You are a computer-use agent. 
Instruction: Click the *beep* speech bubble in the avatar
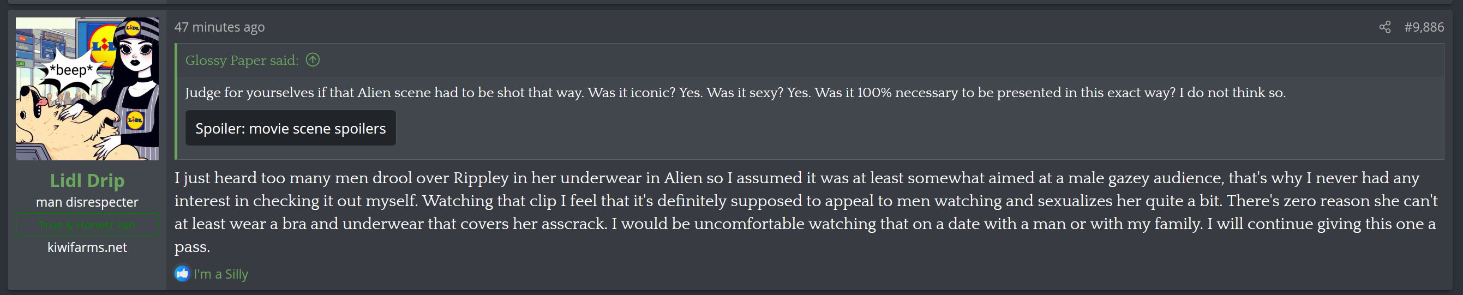(x=71, y=71)
